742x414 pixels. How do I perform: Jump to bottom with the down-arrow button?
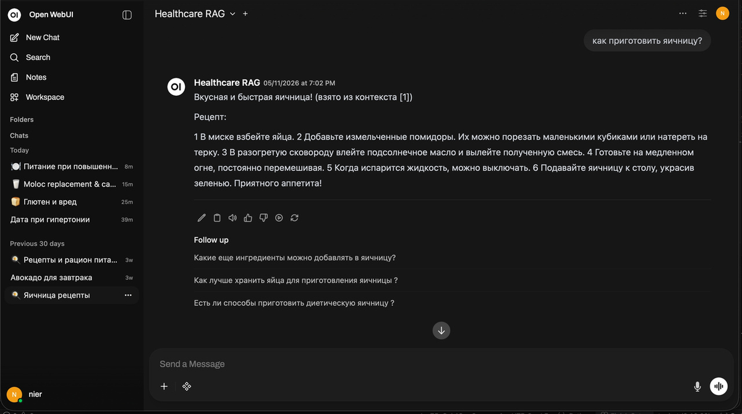click(x=441, y=330)
